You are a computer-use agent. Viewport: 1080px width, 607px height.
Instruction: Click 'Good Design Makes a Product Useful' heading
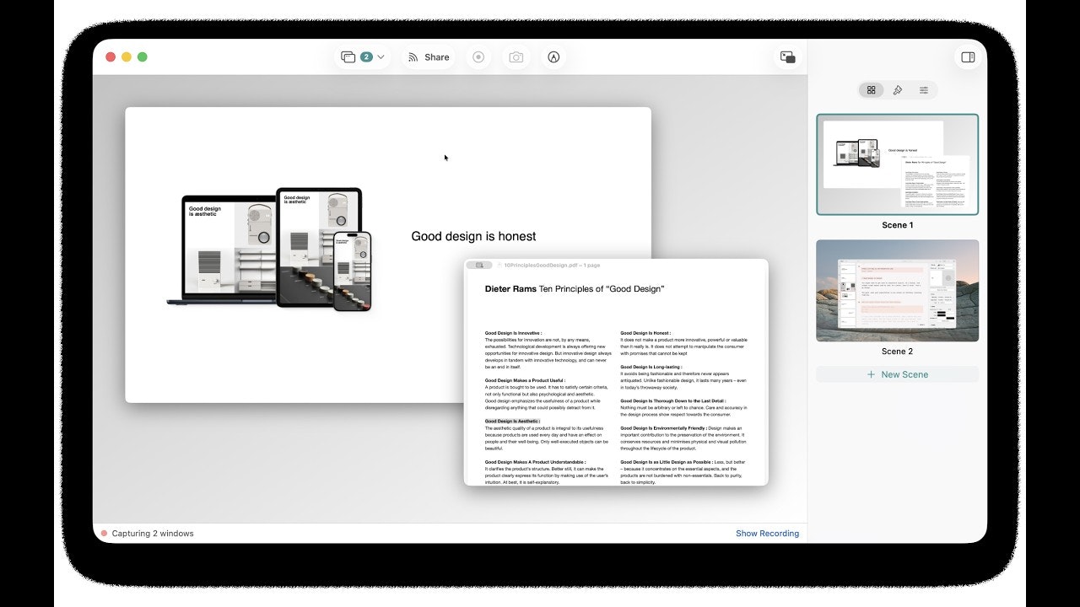click(525, 380)
